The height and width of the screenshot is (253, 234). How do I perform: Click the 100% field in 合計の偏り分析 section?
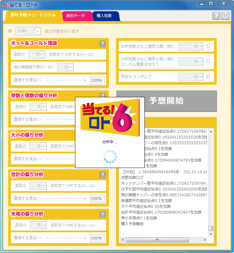(97, 199)
